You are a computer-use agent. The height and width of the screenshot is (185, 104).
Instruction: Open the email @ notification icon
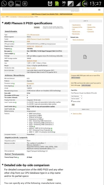tap(11, 3)
